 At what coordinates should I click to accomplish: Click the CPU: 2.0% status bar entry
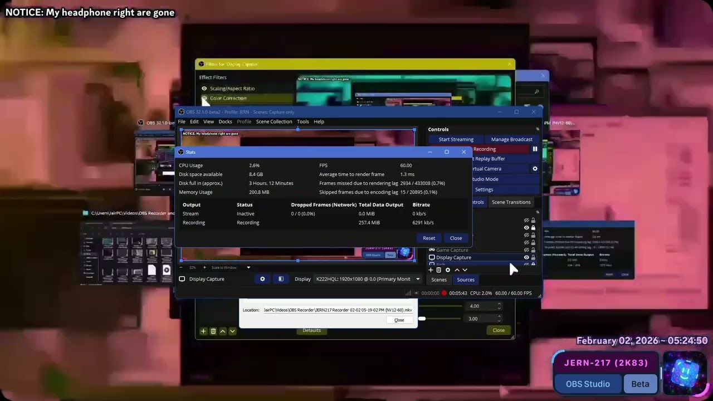point(481,293)
